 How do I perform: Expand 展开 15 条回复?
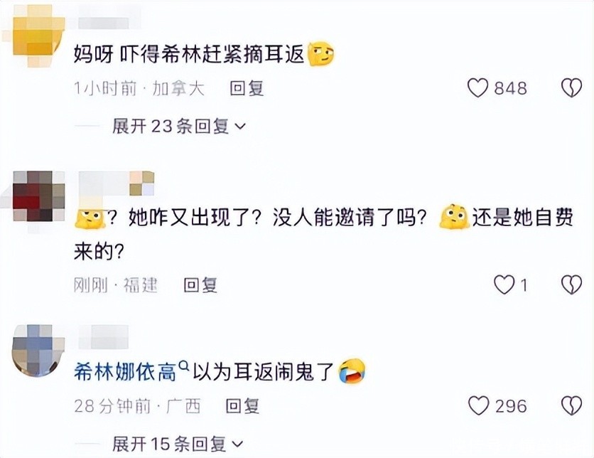tap(178, 444)
